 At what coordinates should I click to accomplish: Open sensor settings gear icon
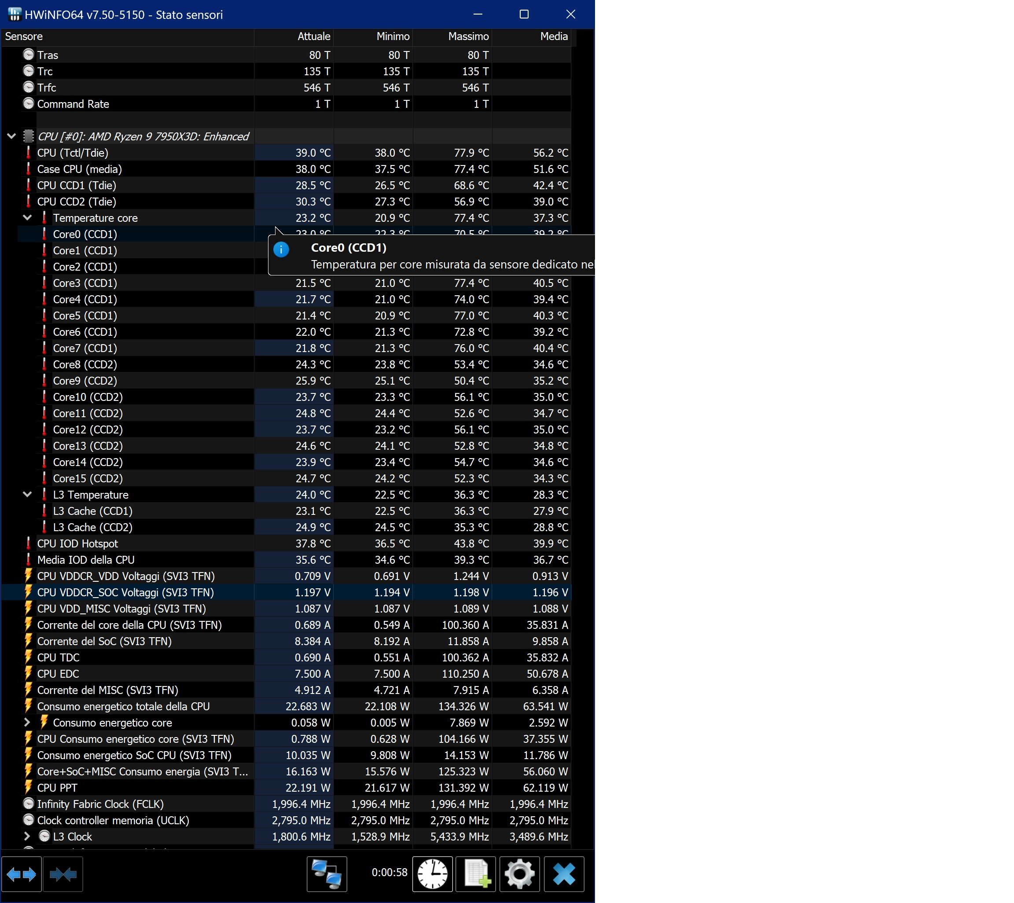(x=519, y=874)
